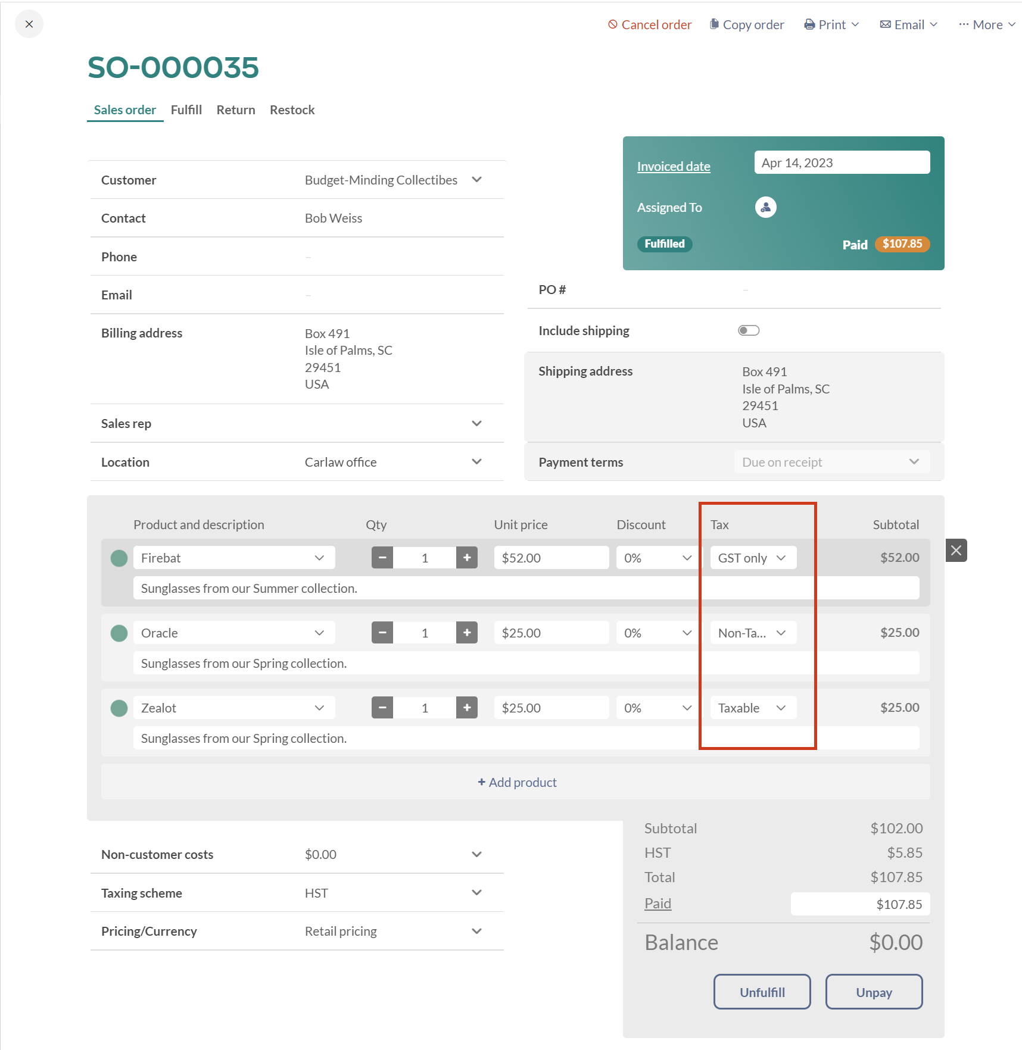Click the X icon beside line items

956,550
